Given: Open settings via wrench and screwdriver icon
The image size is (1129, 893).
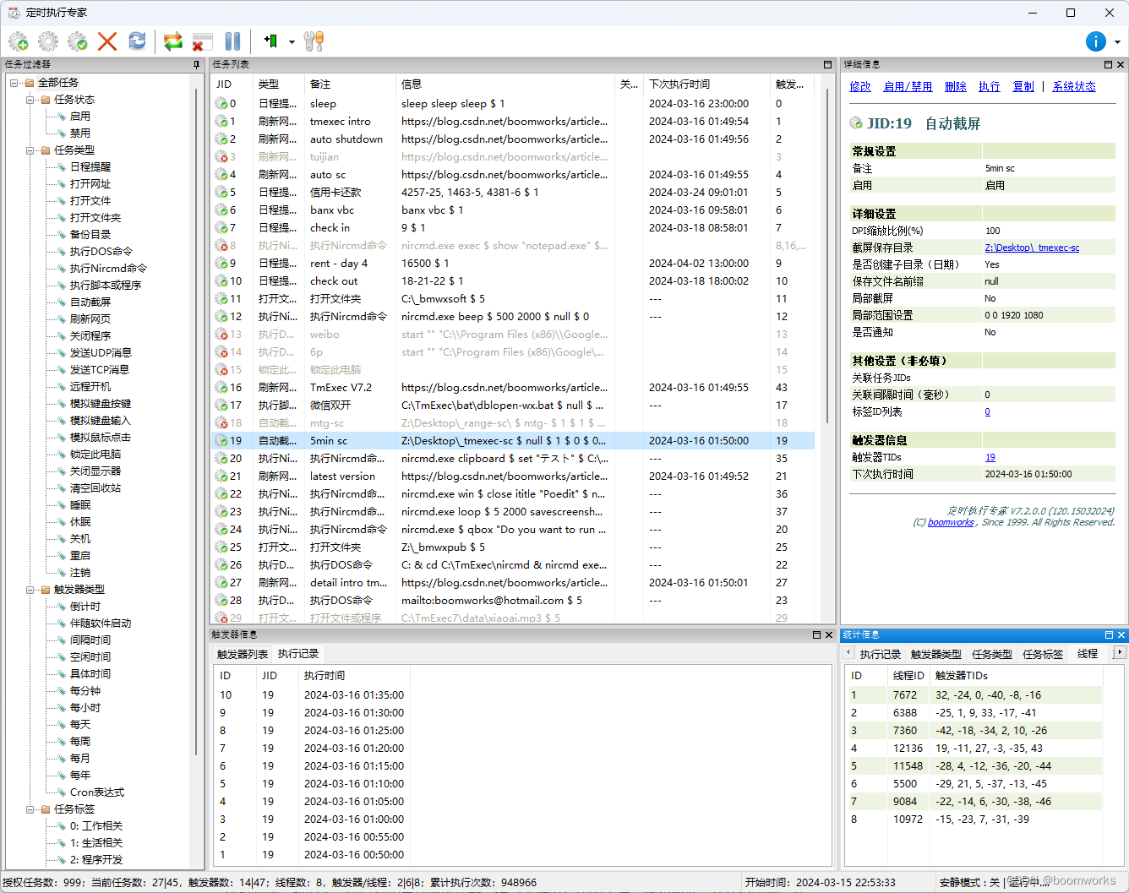Looking at the screenshot, I should [x=314, y=41].
